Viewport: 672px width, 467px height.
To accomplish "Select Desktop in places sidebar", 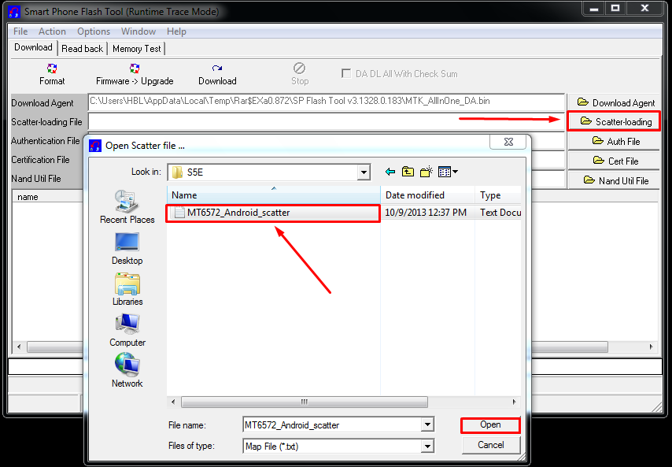I will point(127,249).
